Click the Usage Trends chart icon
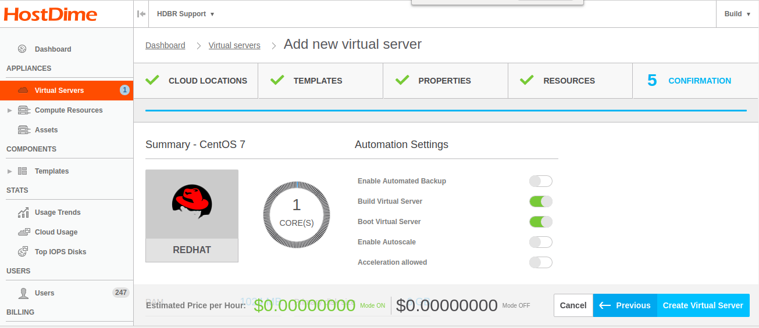Screen dimensions: 759x328 (23, 212)
